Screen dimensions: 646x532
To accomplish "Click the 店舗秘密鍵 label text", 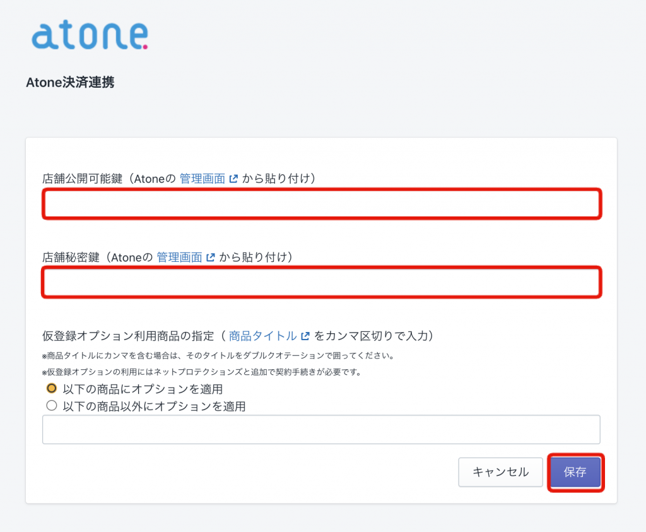I will (71, 257).
